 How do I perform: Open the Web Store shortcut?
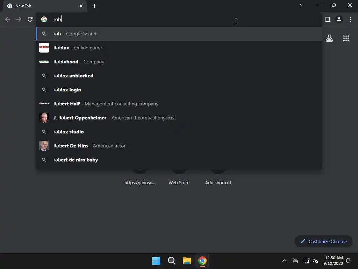[179, 182]
